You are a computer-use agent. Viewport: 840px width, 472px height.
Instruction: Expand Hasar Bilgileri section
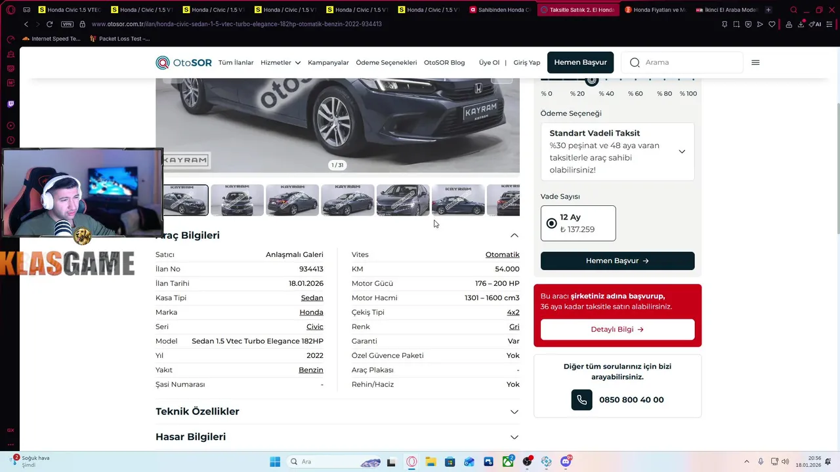(514, 437)
